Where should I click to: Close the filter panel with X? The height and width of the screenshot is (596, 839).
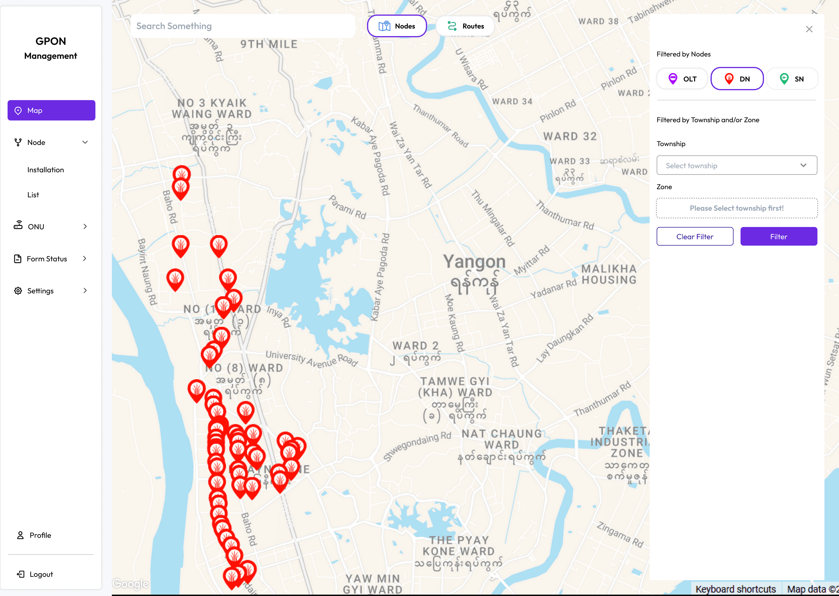tap(809, 29)
